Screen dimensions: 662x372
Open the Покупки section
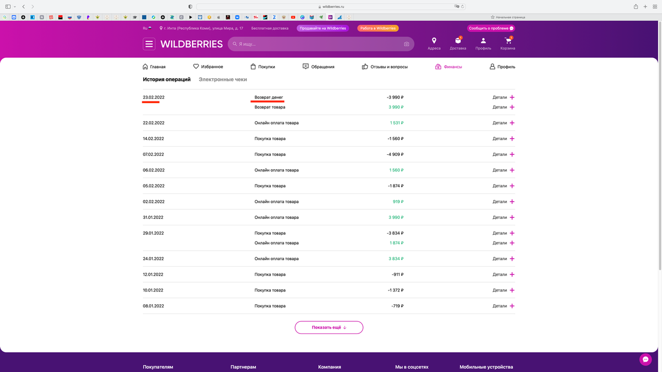(263, 67)
